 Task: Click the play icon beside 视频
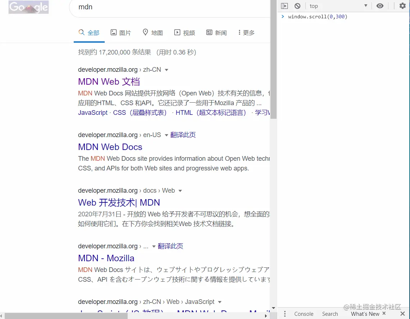point(177,32)
